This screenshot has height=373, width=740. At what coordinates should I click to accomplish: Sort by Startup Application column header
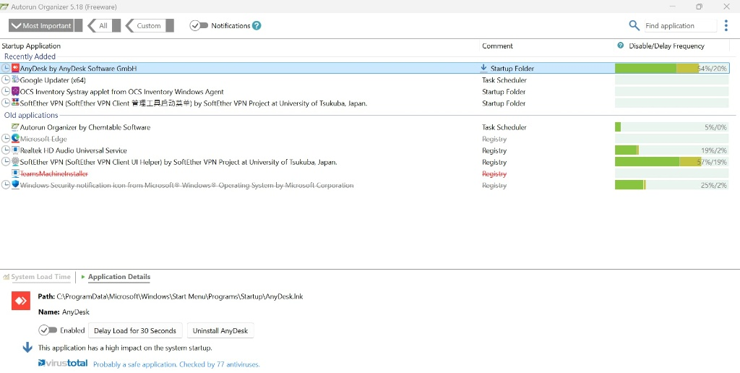tap(31, 46)
